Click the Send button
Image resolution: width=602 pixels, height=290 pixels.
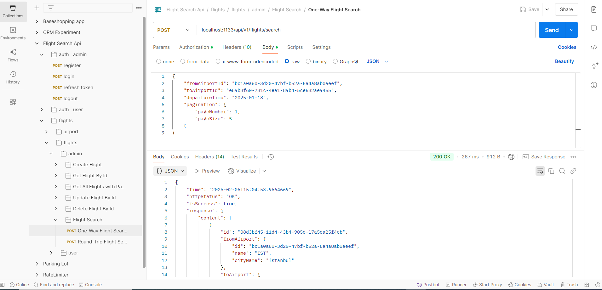[552, 30]
